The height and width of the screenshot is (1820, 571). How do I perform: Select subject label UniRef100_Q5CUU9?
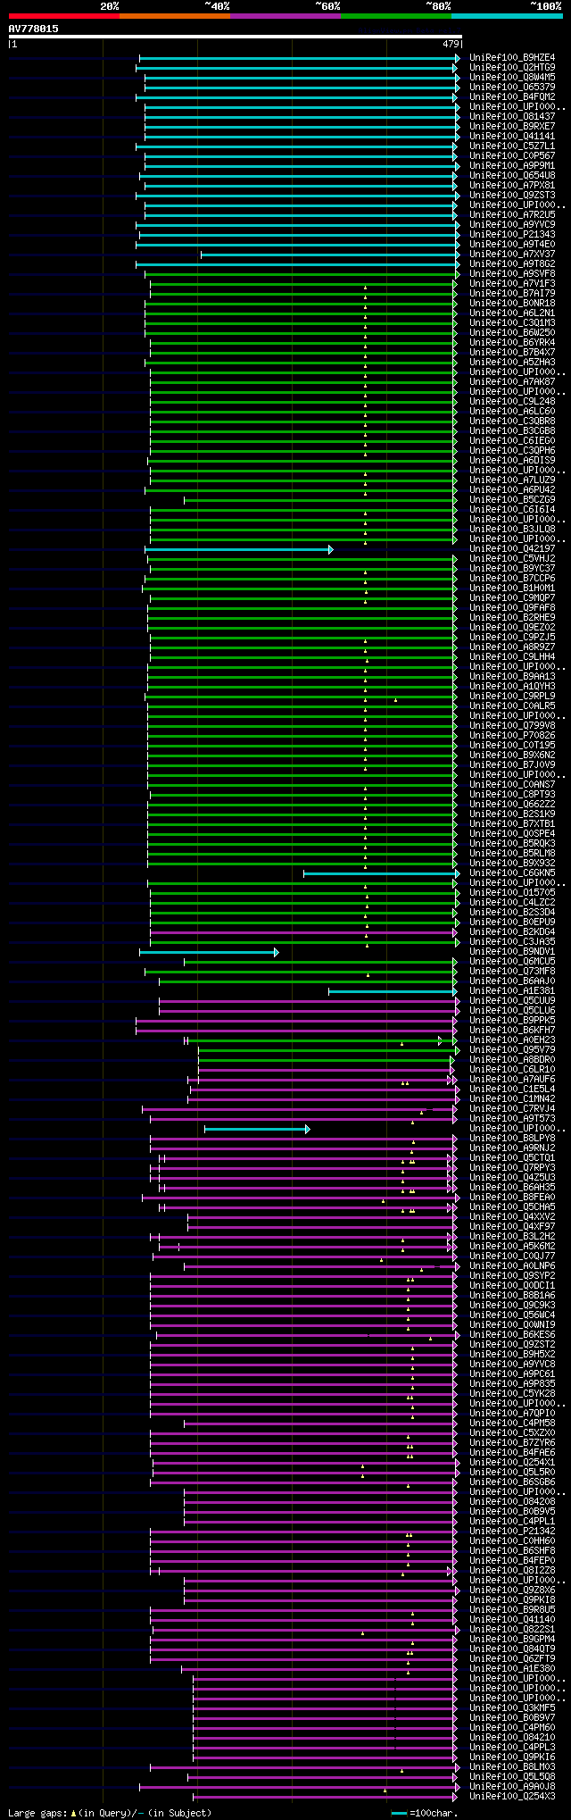click(512, 1001)
